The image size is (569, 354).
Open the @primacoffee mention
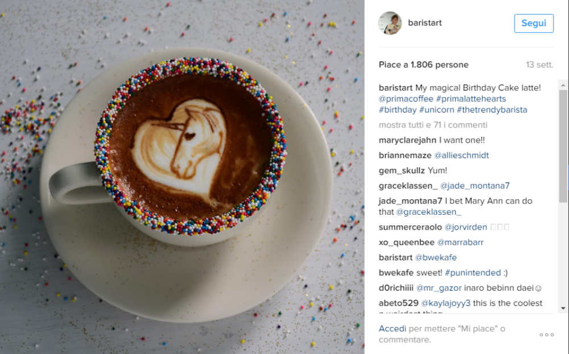pos(406,99)
